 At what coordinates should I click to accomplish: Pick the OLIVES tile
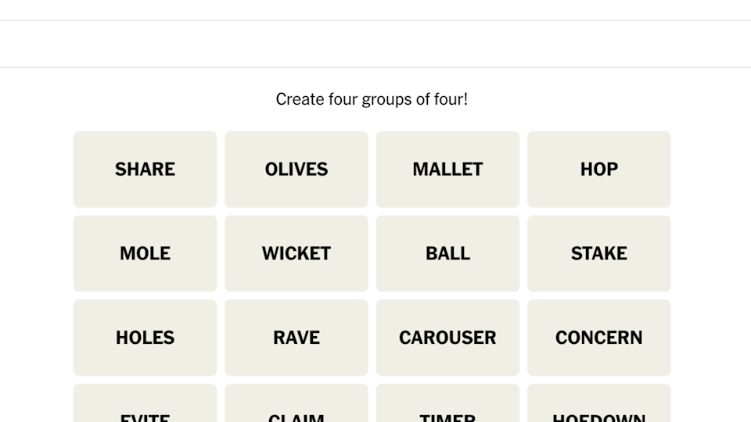296,169
